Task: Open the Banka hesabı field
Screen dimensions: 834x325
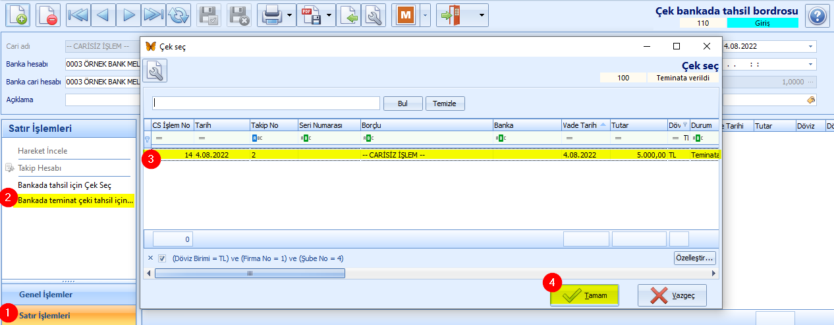Action: tap(102, 65)
